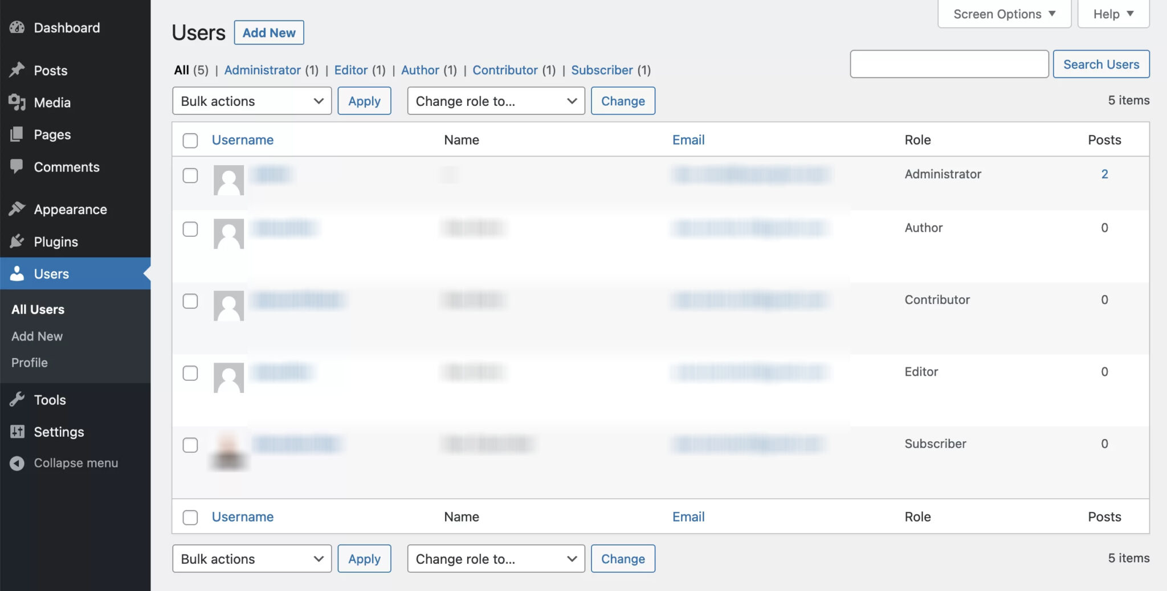Viewport: 1167px width, 591px height.
Task: Click the Plugins plug icon
Action: [17, 241]
